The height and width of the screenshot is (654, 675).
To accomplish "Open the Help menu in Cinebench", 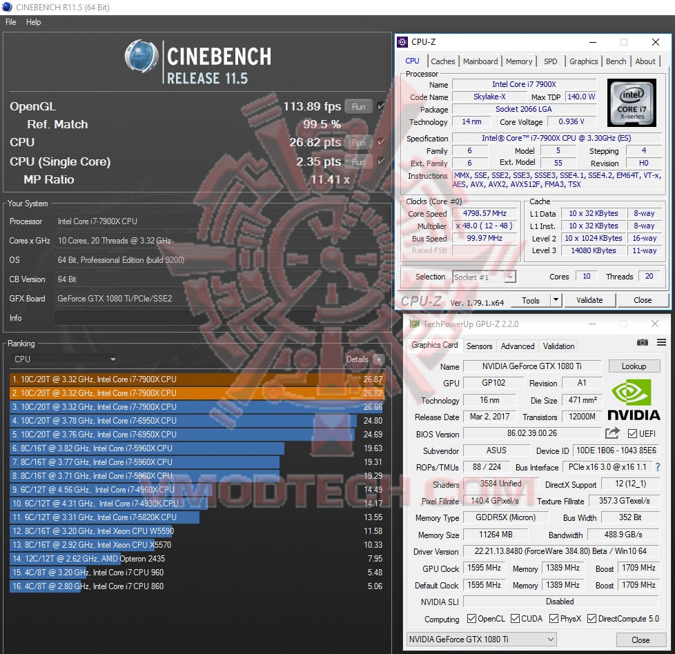I will coord(33,22).
